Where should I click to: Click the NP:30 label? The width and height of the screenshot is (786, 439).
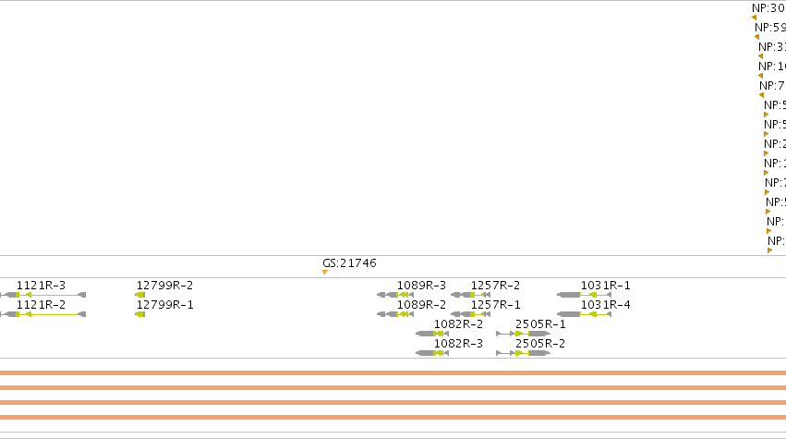click(x=769, y=8)
